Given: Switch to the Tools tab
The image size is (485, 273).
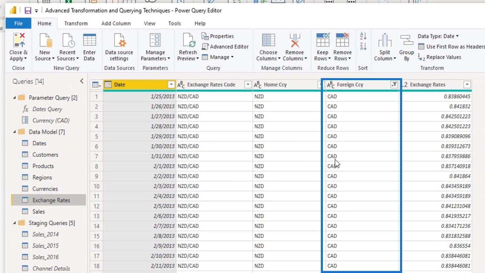Looking at the screenshot, I should 175,23.
